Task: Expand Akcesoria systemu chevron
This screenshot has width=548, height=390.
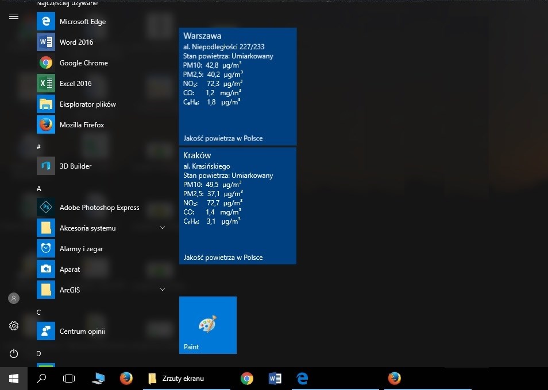Action: click(x=163, y=228)
